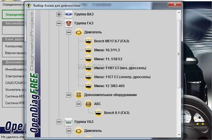This screenshot has width=212, height=140.
Task: Collapse Двигатель under Группа УАЗ
Action: [x=69, y=131]
